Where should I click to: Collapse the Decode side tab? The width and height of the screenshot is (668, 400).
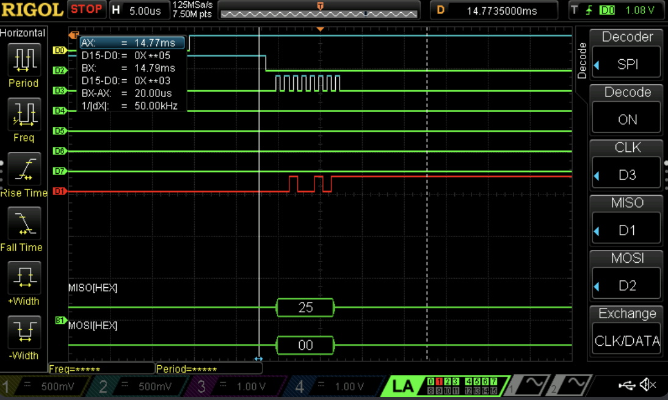pos(582,60)
